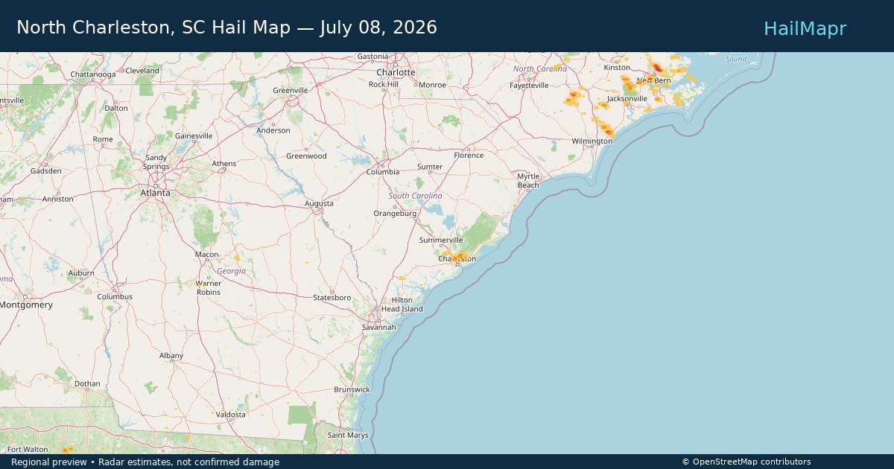The image size is (894, 469).
Task: Select the Sumter city label
Action: [x=430, y=167]
